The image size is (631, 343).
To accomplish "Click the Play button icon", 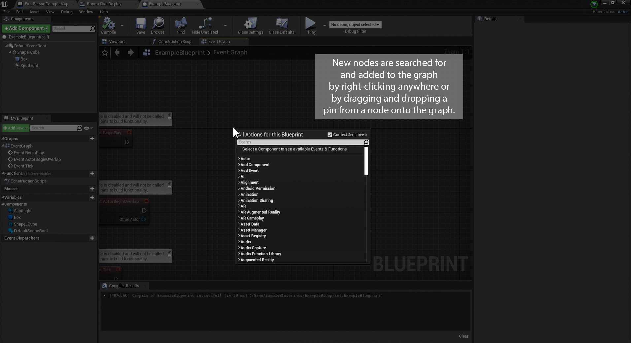I will [x=310, y=23].
